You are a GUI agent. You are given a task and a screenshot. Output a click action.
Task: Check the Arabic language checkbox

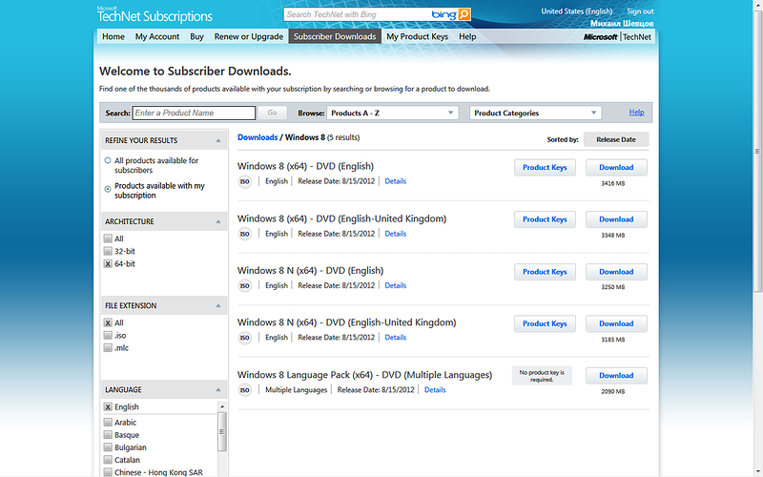[x=108, y=422]
